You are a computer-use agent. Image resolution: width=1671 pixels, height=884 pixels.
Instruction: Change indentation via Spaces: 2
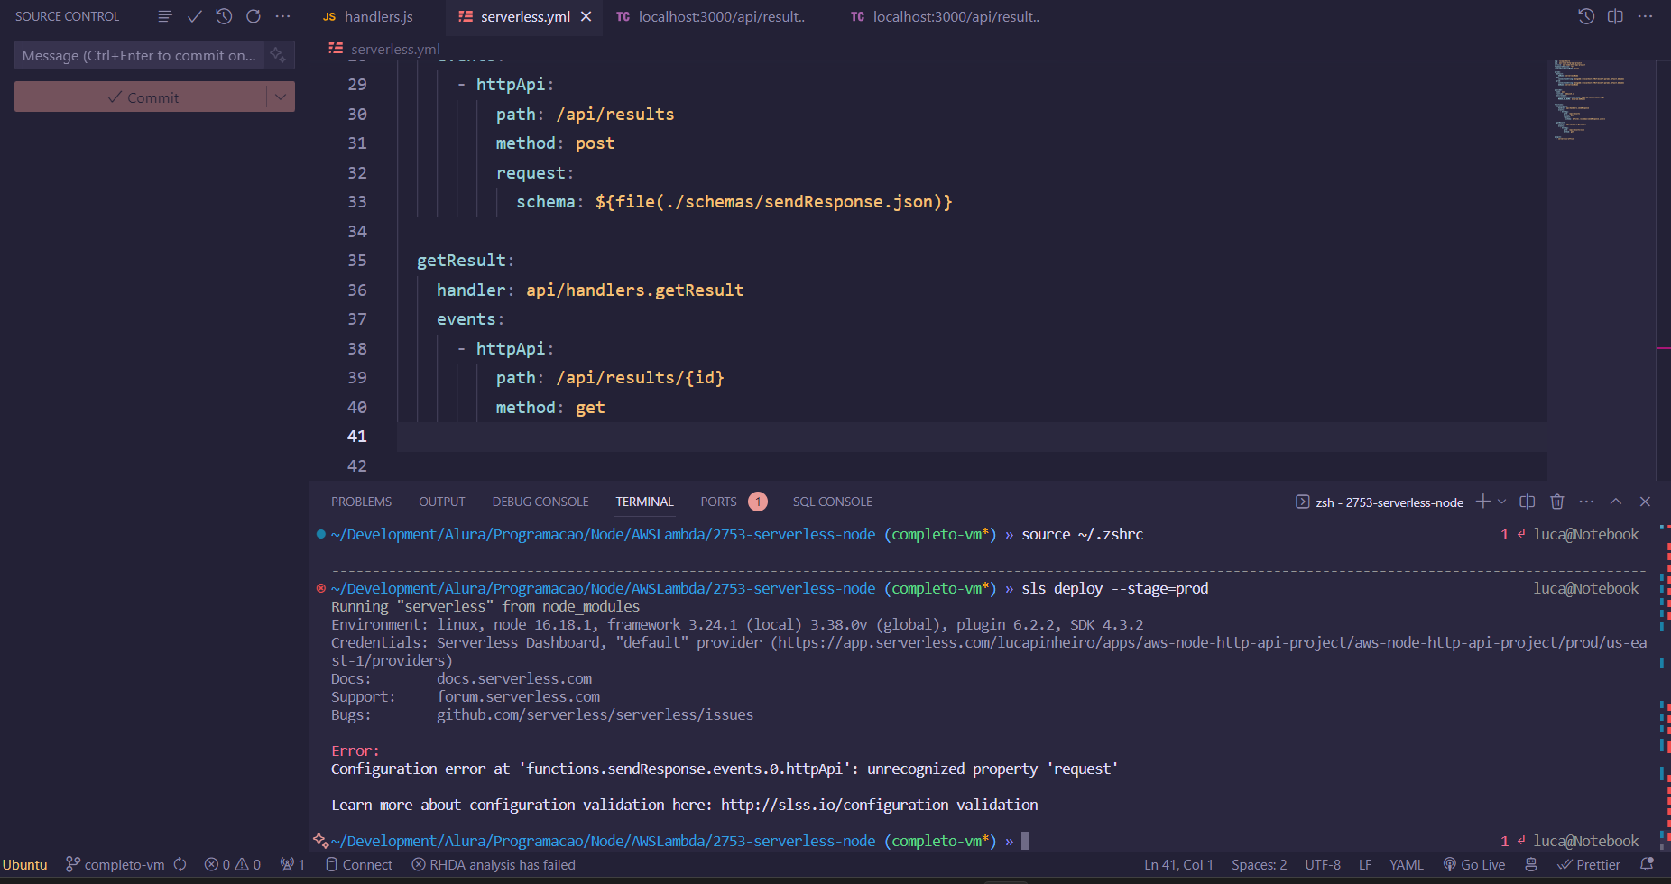point(1260,864)
